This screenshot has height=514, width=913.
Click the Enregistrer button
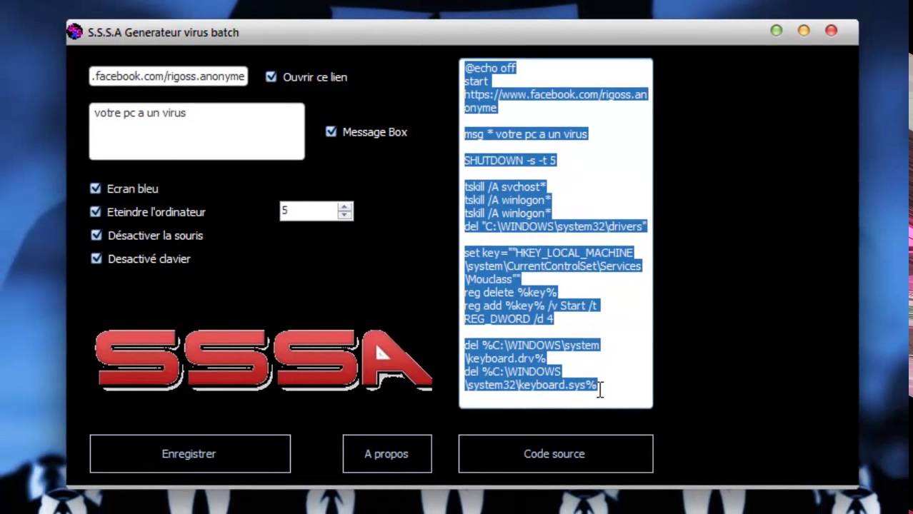coord(190,453)
